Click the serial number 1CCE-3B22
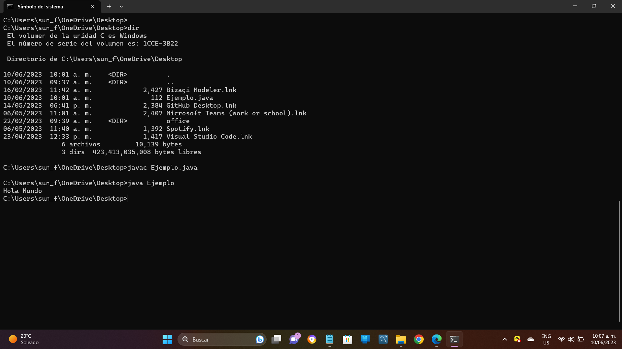This screenshot has width=622, height=349. pos(161,43)
